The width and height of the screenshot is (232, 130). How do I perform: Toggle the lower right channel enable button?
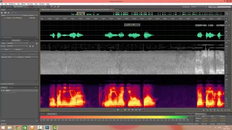tap(229, 35)
